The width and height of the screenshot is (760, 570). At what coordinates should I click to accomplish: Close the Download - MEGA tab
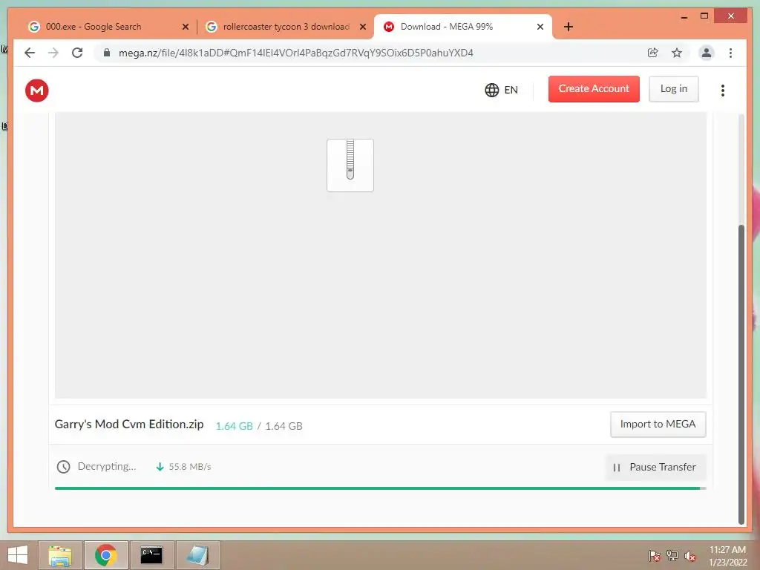540,27
